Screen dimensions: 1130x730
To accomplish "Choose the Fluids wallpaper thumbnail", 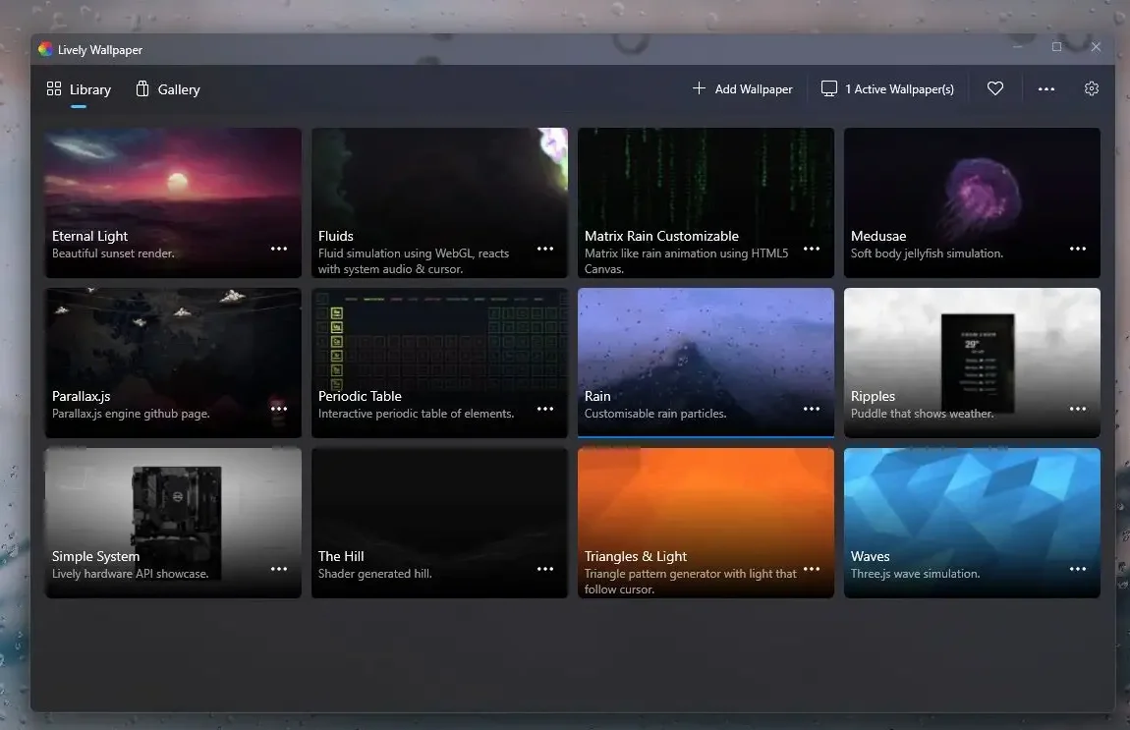I will 438,187.
